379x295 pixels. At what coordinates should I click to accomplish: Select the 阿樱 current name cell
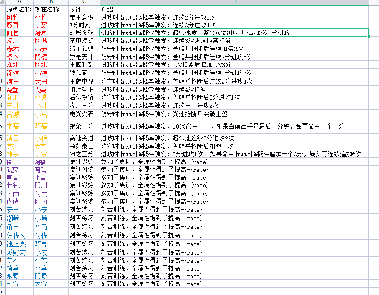tap(51, 57)
